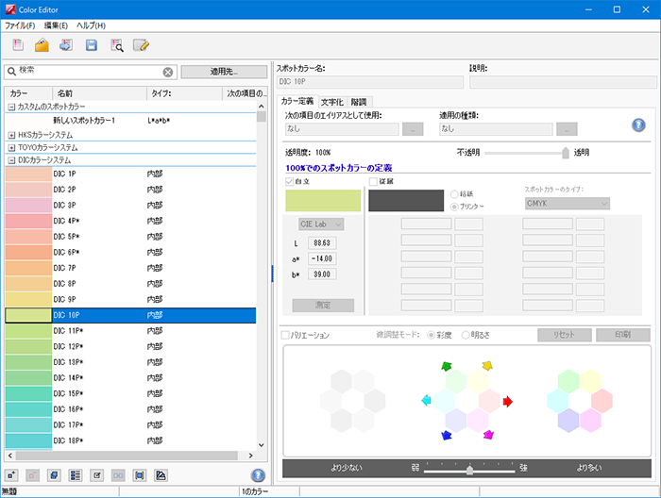Select the DIC 15P* row
The image size is (661, 498).
(130, 393)
